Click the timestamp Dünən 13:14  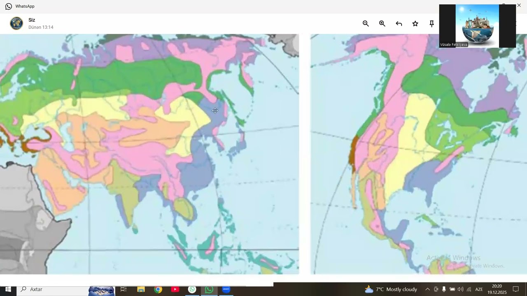point(41,27)
